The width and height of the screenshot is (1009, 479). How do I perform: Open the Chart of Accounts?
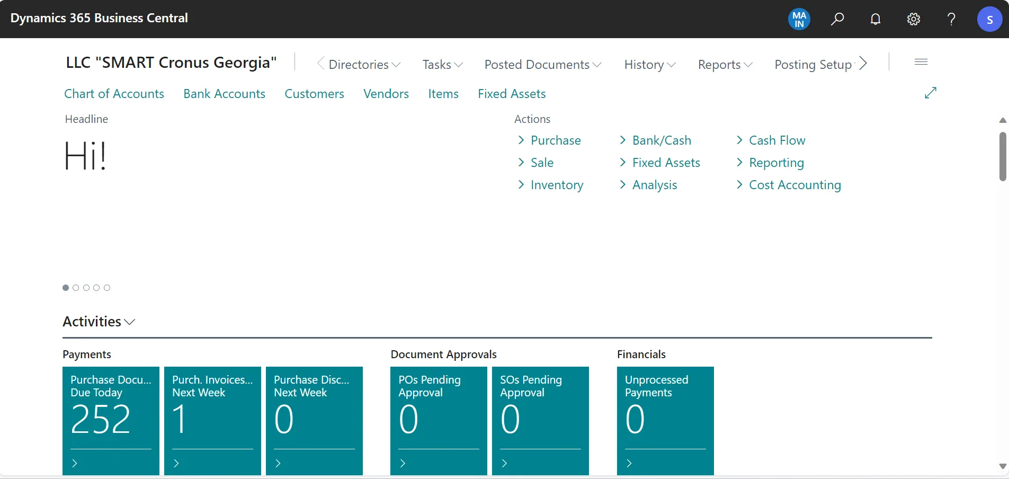114,93
